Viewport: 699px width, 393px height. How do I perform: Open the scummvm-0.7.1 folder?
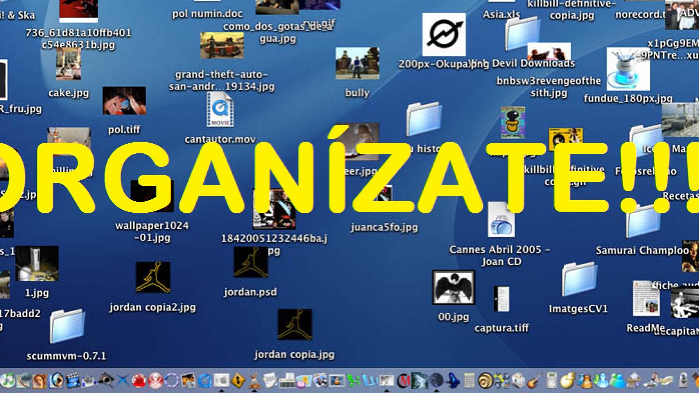[x=67, y=326]
